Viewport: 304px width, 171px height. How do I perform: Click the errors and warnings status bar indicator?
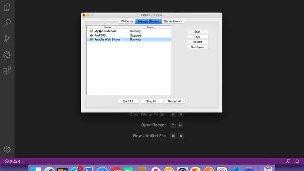pos(13,161)
